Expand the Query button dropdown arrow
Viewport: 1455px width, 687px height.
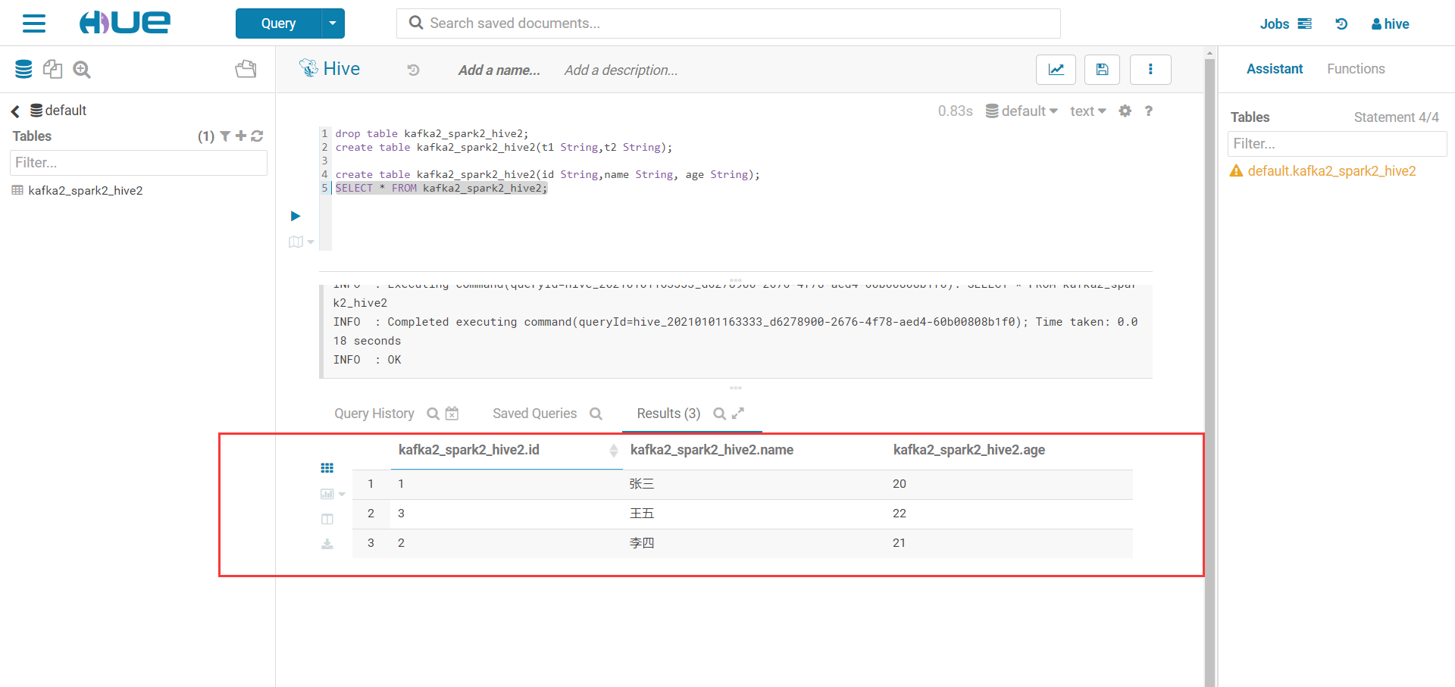[333, 23]
